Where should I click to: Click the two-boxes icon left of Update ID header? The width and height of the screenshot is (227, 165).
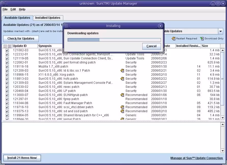click(9, 46)
